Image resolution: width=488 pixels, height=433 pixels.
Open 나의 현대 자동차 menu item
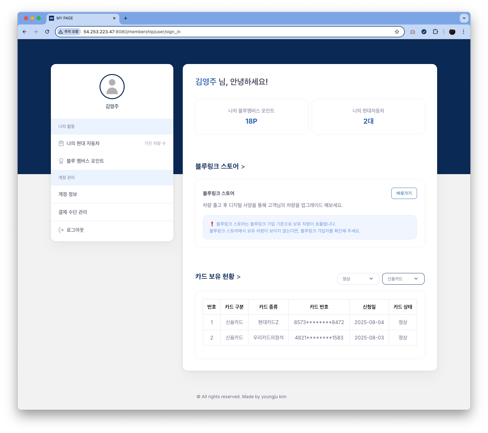click(112, 143)
